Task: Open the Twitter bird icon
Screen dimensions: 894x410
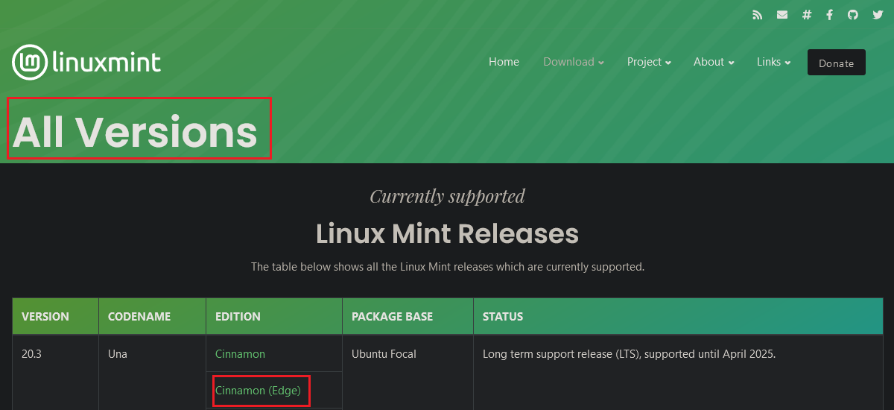Action: (878, 15)
